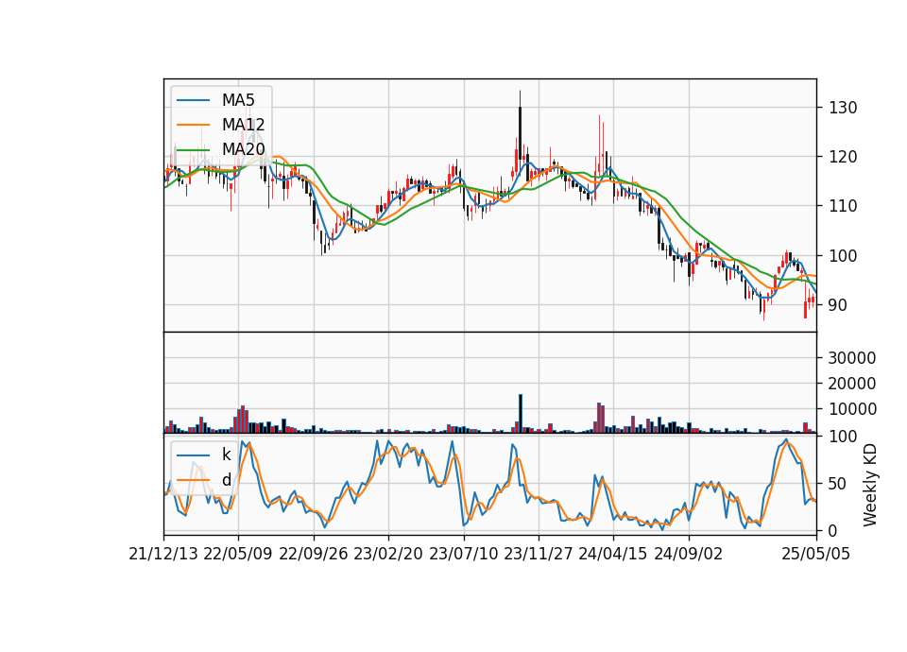Click the green MA20 legend line sample
Viewport: 907px width, 652px height.
tap(193, 150)
